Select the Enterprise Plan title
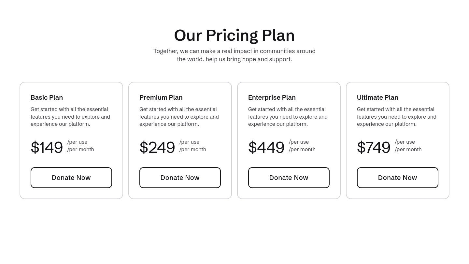This screenshot has height=264, width=469. click(272, 97)
